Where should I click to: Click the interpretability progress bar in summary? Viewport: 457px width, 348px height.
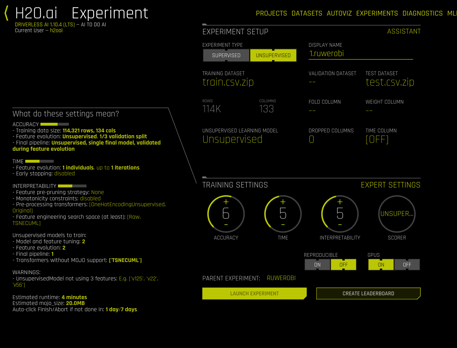pyautogui.click(x=72, y=186)
